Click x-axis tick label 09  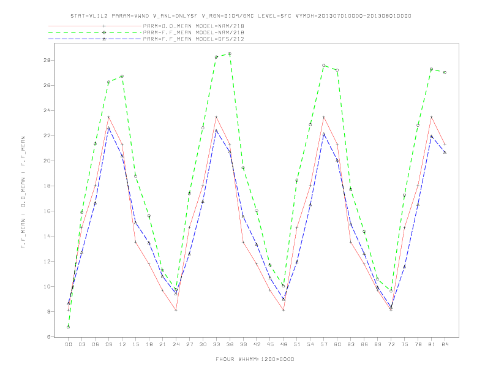tap(108, 344)
